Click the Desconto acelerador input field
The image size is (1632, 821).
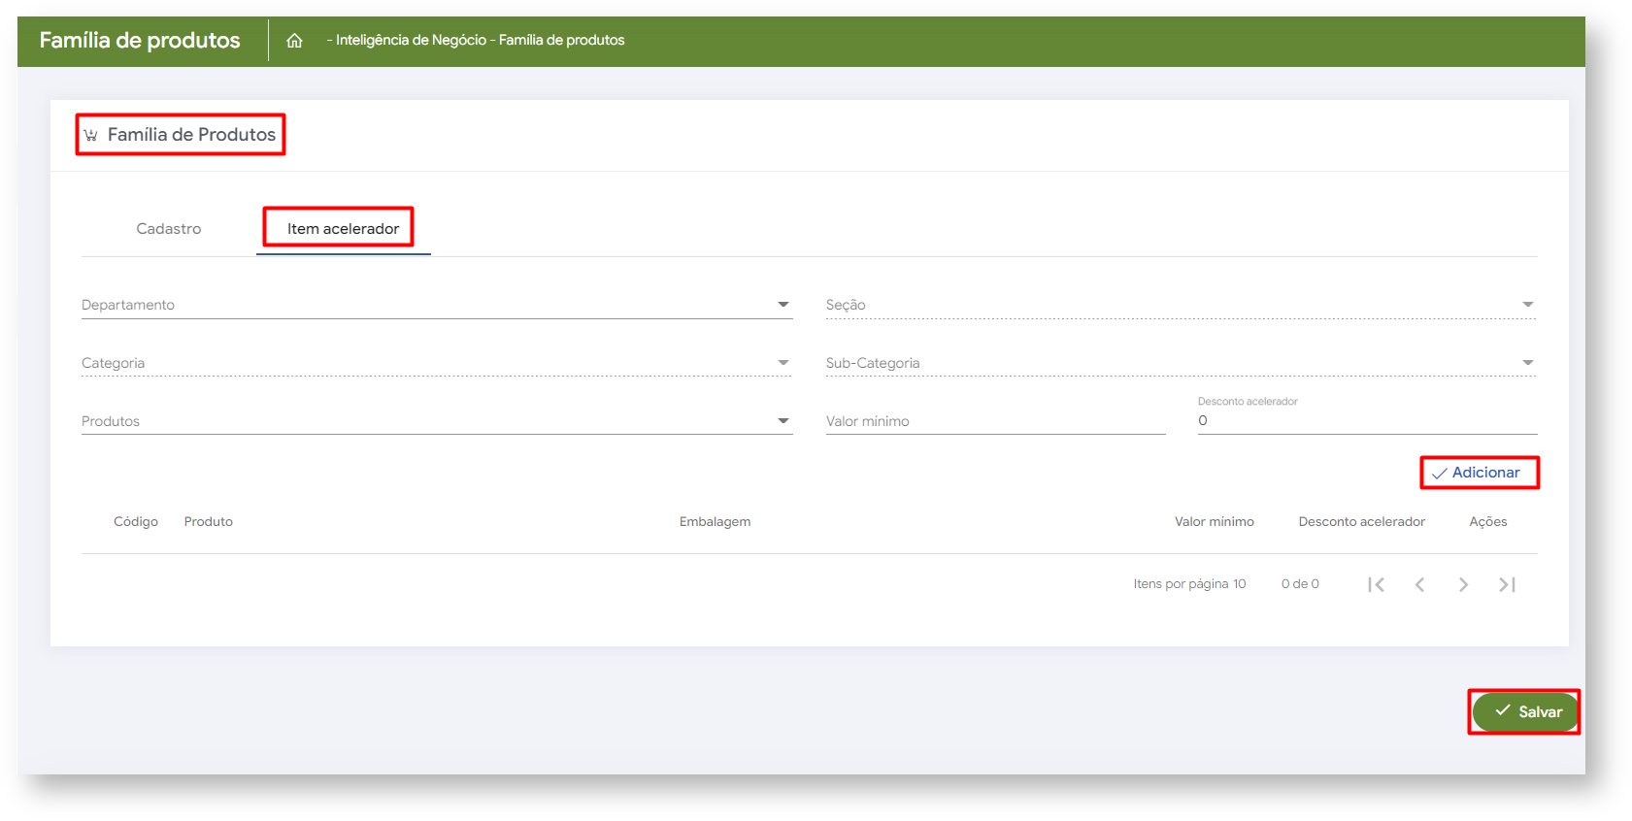(1368, 420)
